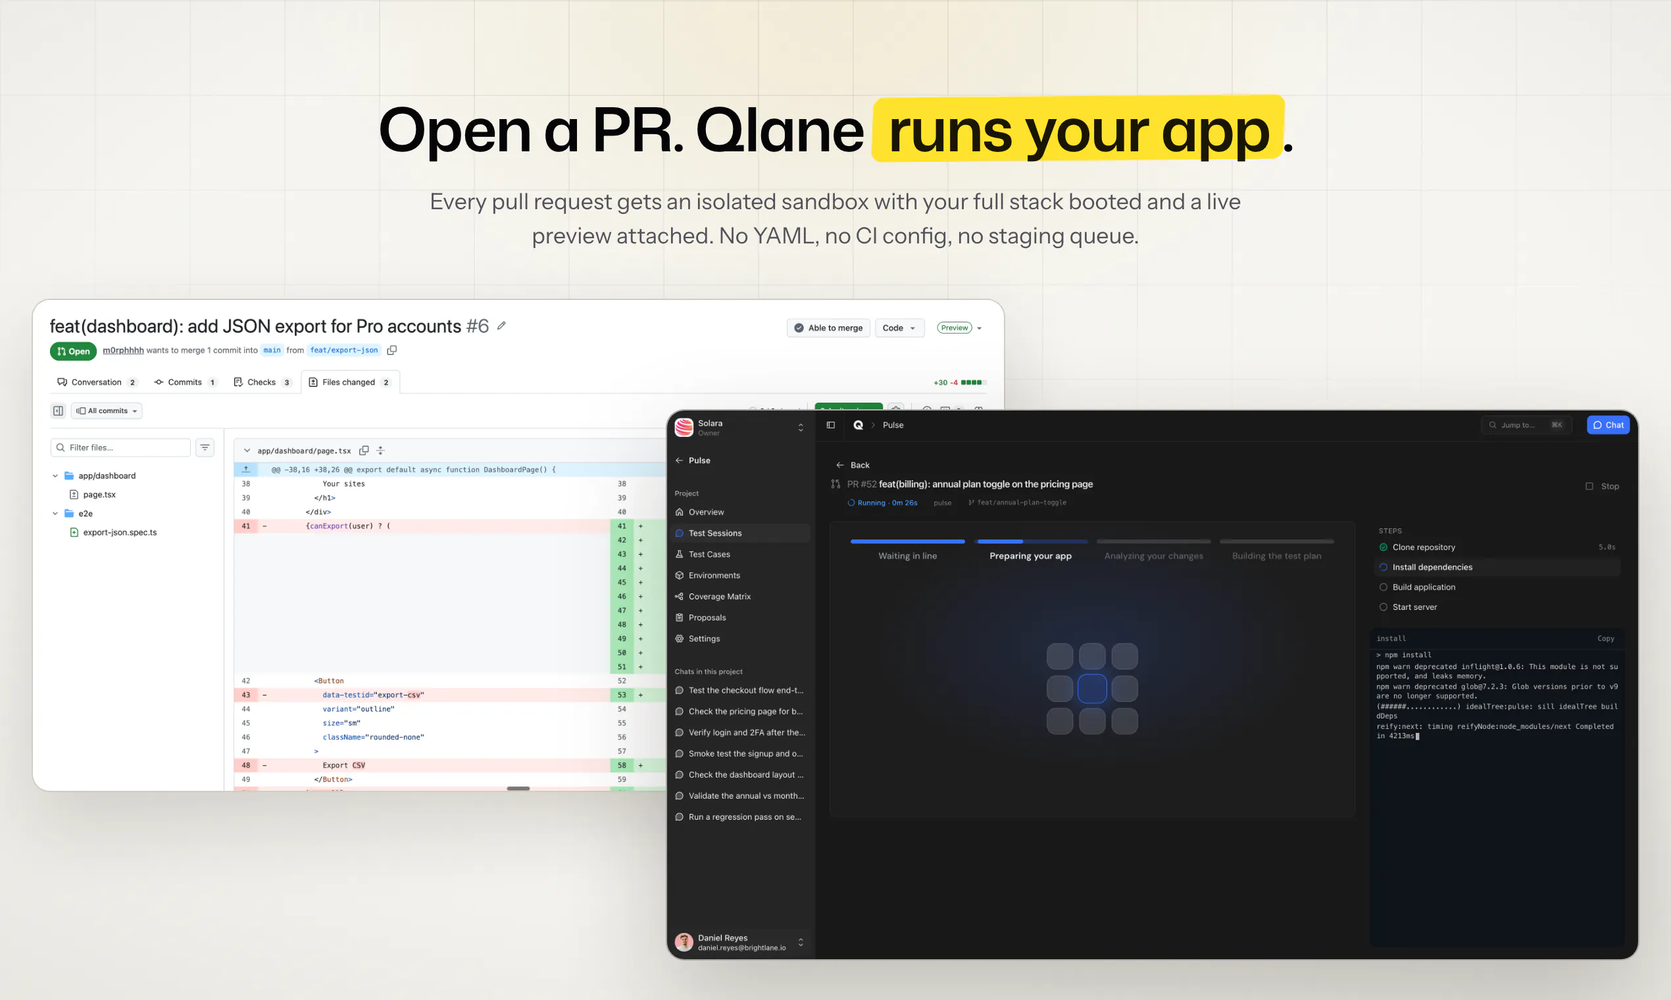Select the Clone repository step
The width and height of the screenshot is (1671, 1000).
(1497, 547)
